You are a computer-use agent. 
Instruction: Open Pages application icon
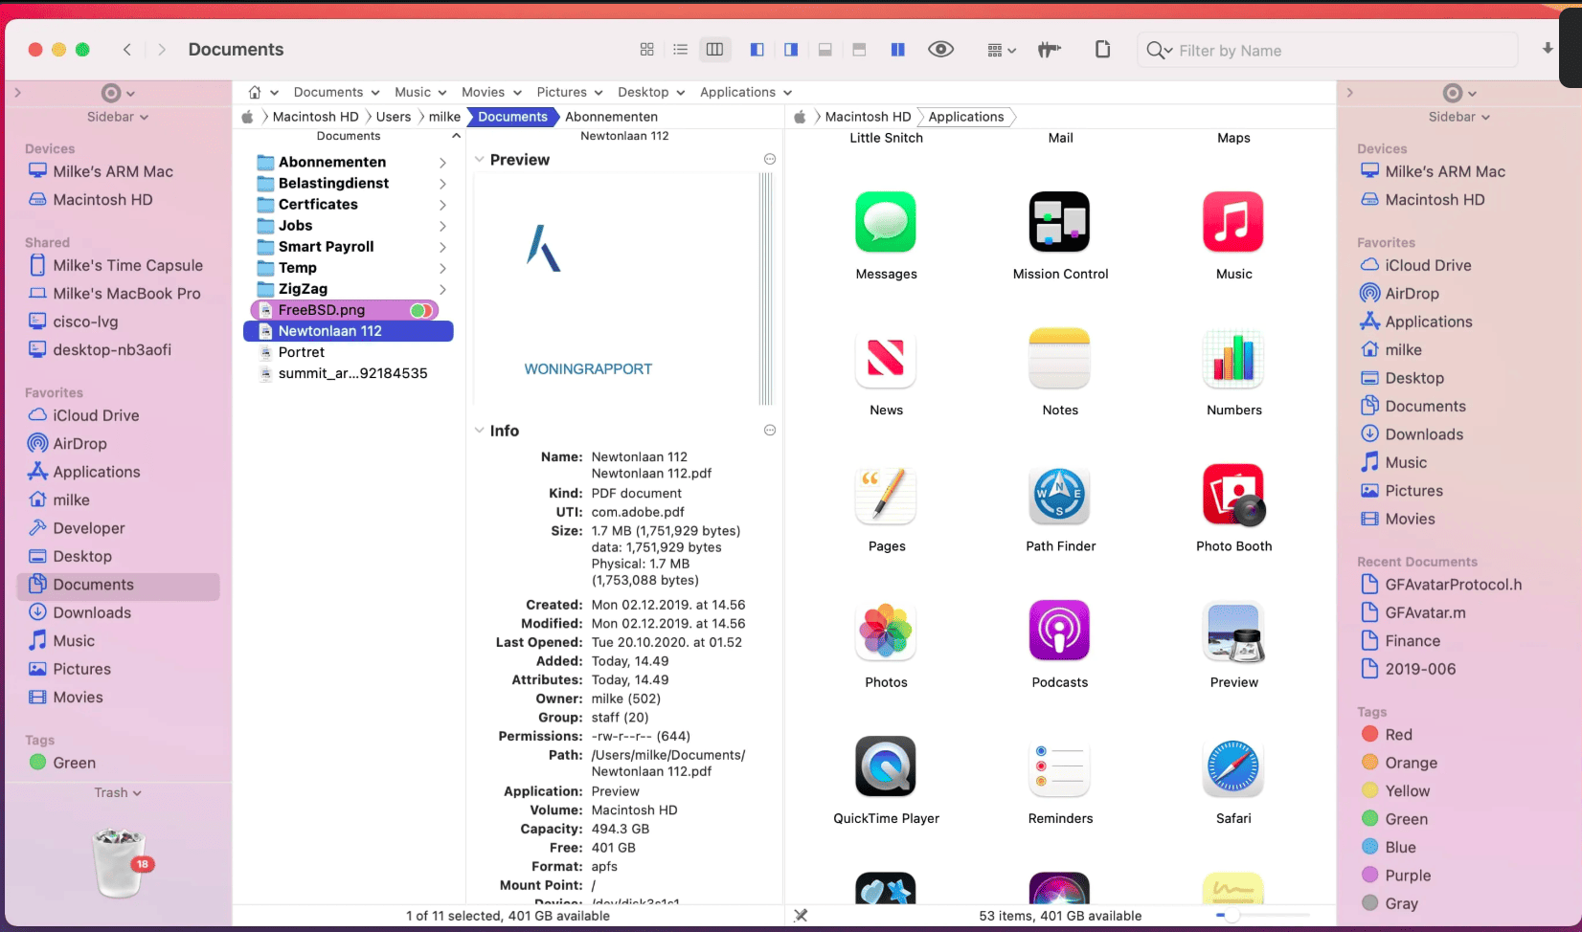point(886,494)
